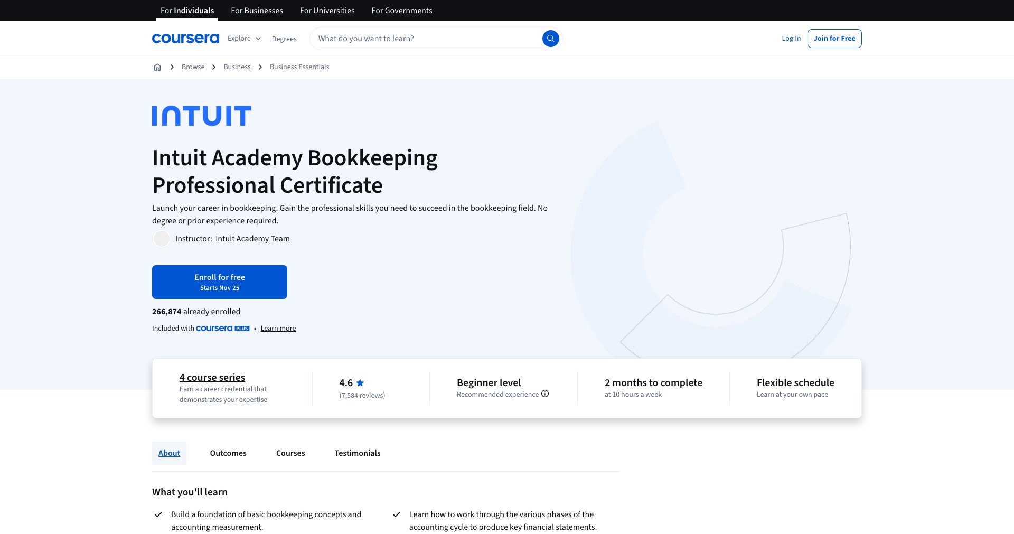Click the checkmark beside 'Learn how to work'
This screenshot has height=534, width=1014.
tap(396, 514)
